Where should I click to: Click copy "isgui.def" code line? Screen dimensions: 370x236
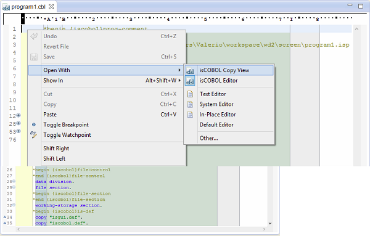(59, 217)
